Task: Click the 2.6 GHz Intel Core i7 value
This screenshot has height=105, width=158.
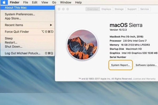Action: pos(135,41)
